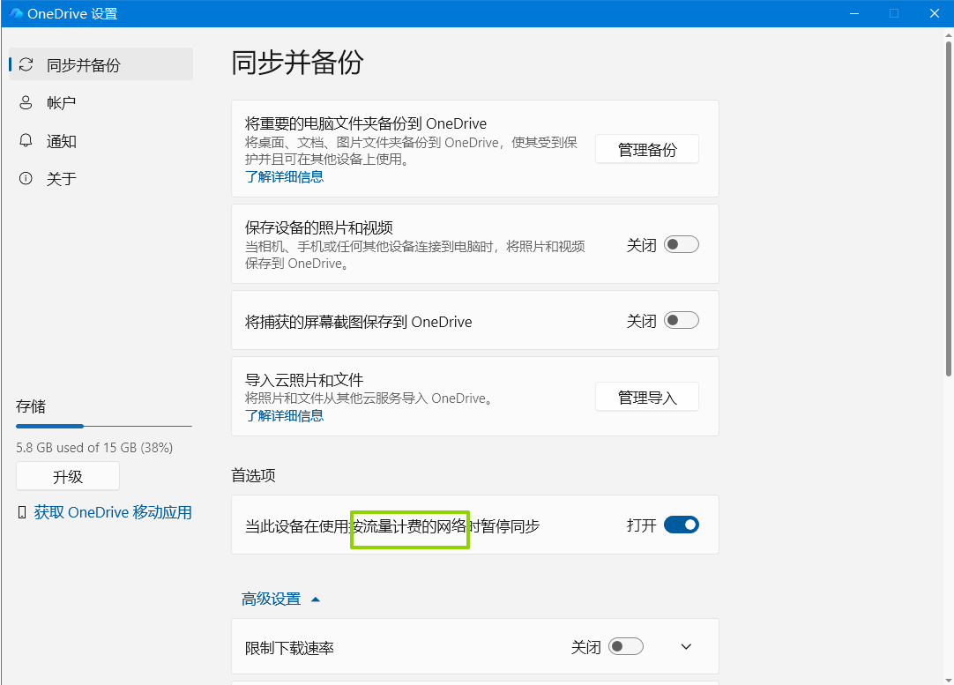
Task: Click the 限制下载速率 label text
Action: [289, 648]
